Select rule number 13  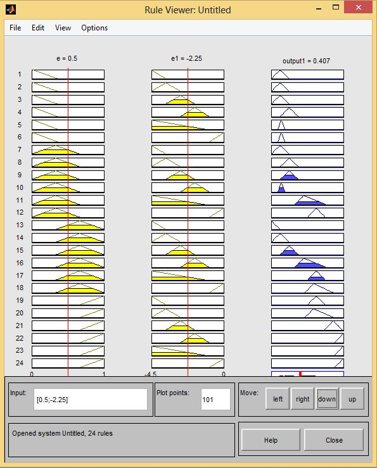pos(20,225)
